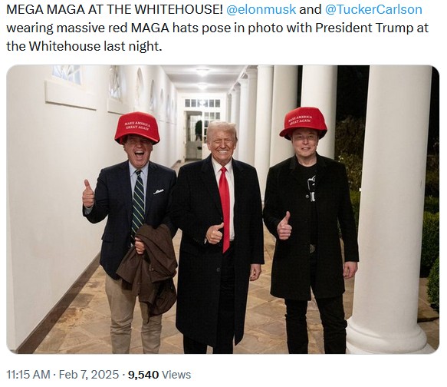Image resolution: width=447 pixels, height=387 pixels.
Task: Open the @elonmusk profile mention
Action: coord(261,9)
